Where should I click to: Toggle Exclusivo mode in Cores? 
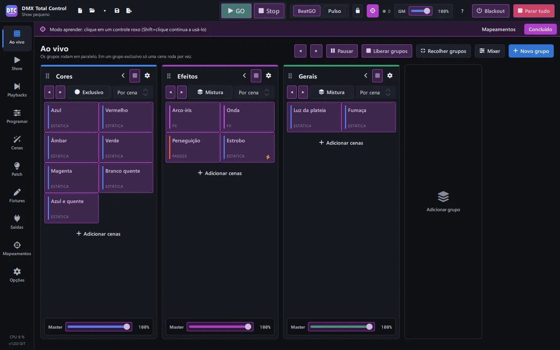click(89, 92)
